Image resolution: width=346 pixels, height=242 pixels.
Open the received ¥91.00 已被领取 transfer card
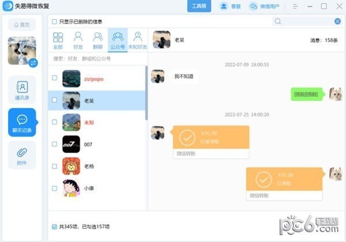pos(211,142)
